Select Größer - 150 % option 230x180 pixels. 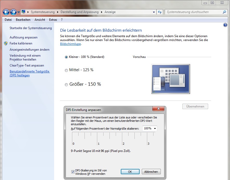click(x=83, y=84)
